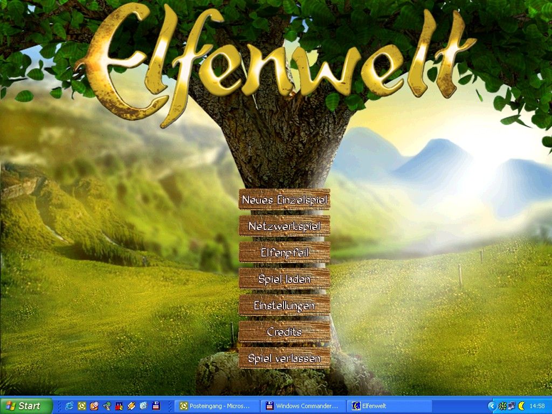Select the Elfenpfeil menu entry
Screen dimensions: 552x414
point(284,252)
